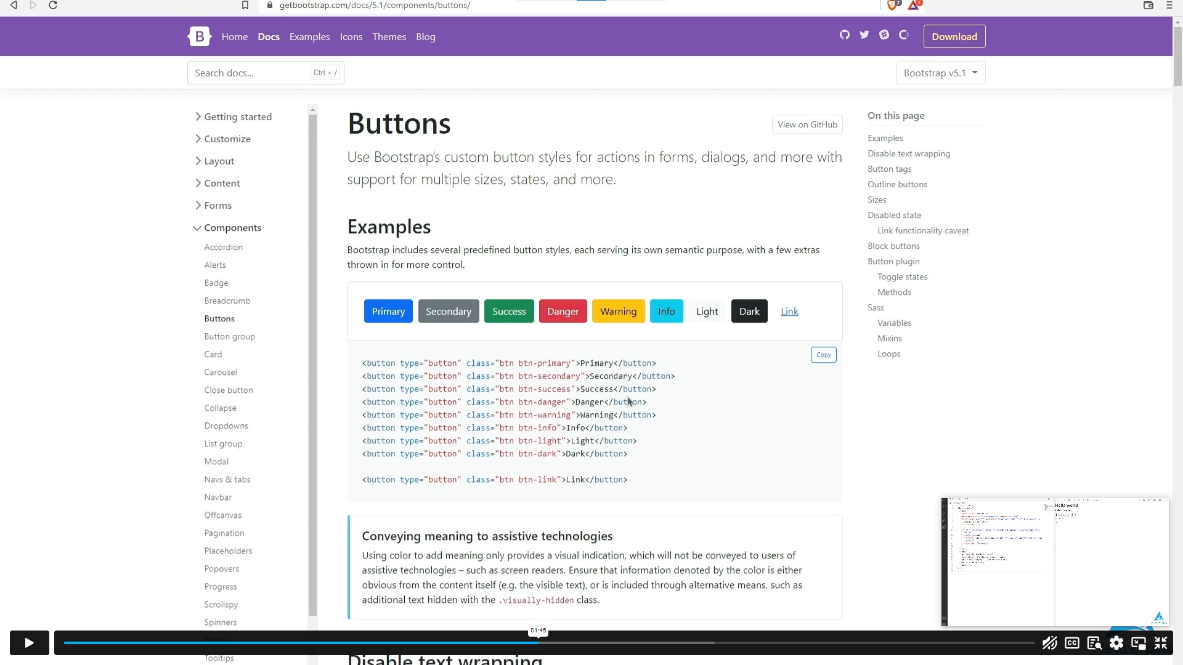Click the browser reload page icon
This screenshot has height=665, width=1183.
click(x=53, y=6)
